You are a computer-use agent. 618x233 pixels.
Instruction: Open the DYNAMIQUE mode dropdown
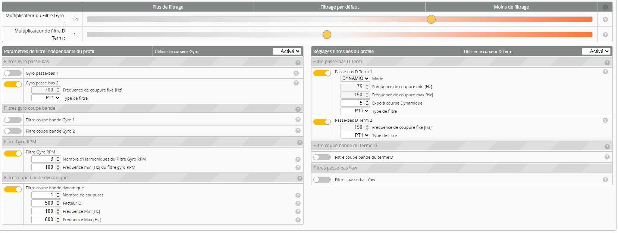355,78
